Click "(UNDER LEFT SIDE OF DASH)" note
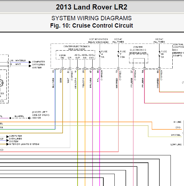 (x=40, y=113)
